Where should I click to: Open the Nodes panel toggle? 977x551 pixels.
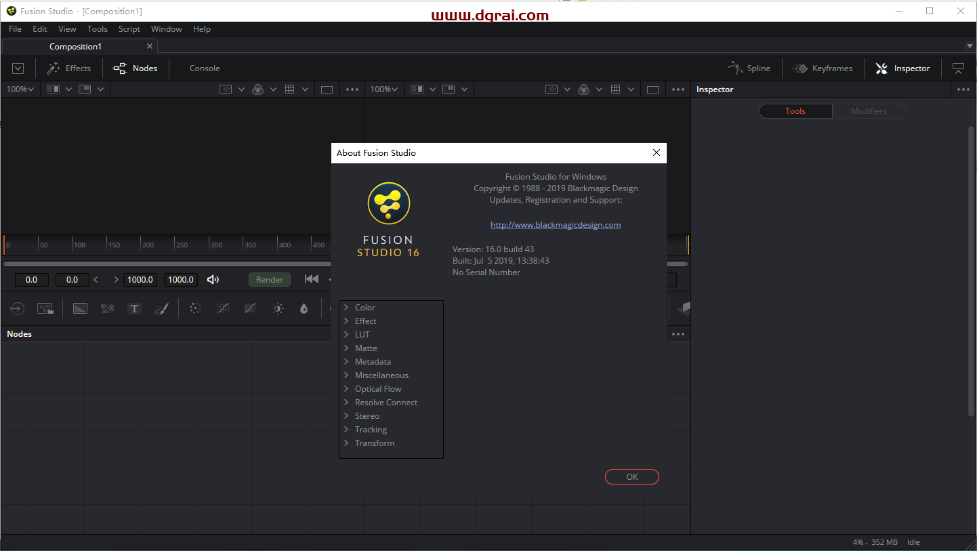135,68
